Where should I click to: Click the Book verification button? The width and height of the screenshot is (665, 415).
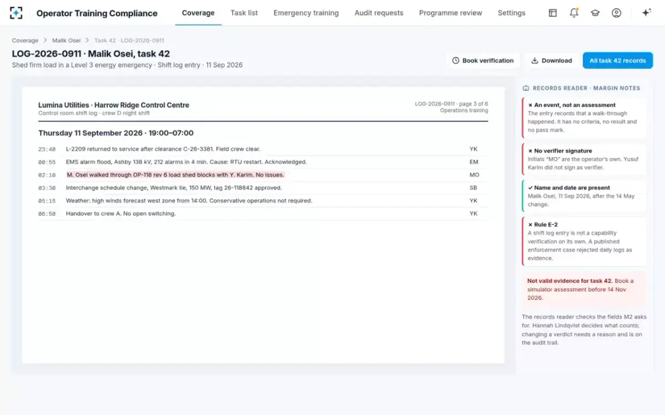click(483, 60)
